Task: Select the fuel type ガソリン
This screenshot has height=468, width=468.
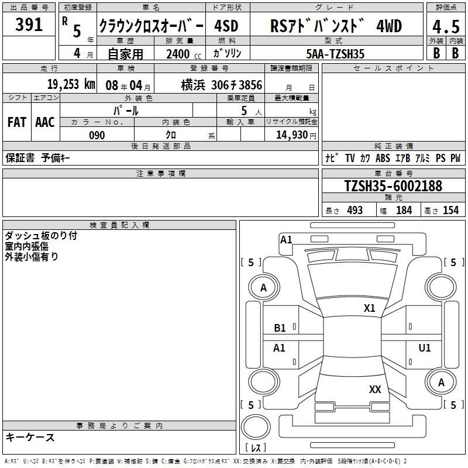Action: pos(227,53)
